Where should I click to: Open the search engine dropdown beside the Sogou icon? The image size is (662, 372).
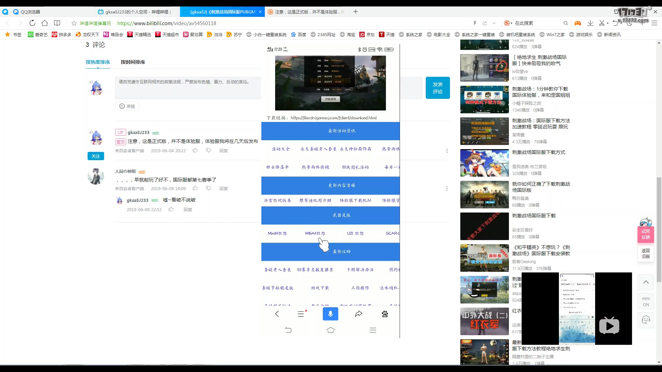tap(512, 23)
